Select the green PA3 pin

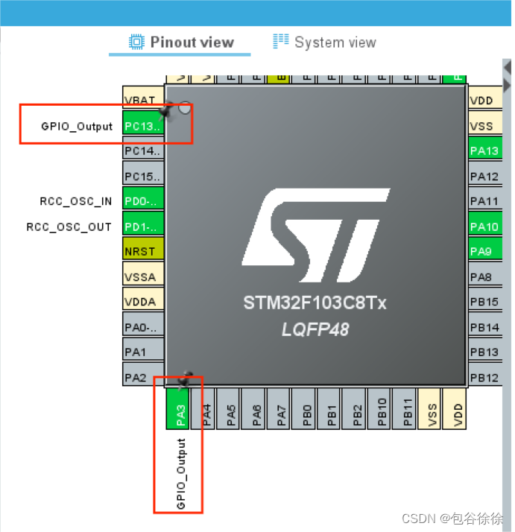[x=177, y=409]
